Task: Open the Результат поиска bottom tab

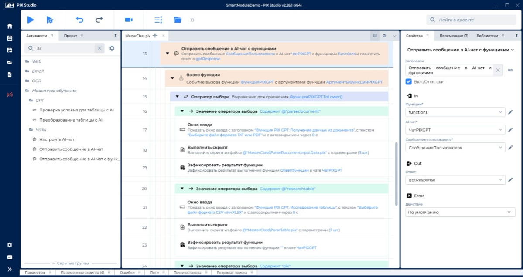Action: pyautogui.click(x=232, y=272)
